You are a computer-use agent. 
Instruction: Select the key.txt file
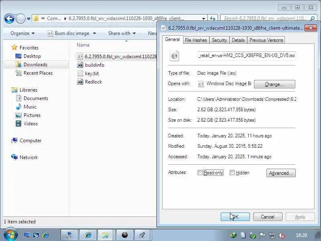(x=88, y=74)
